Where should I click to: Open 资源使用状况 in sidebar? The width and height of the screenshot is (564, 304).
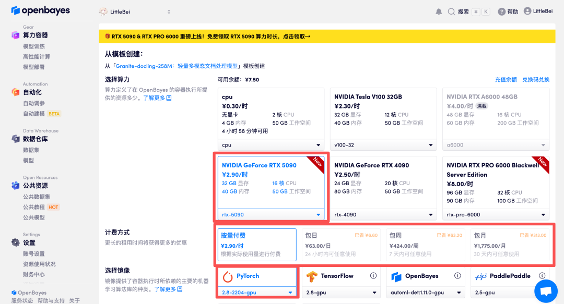[39, 264]
